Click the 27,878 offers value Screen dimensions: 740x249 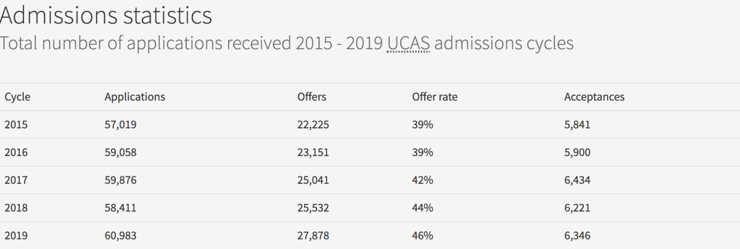coord(313,235)
